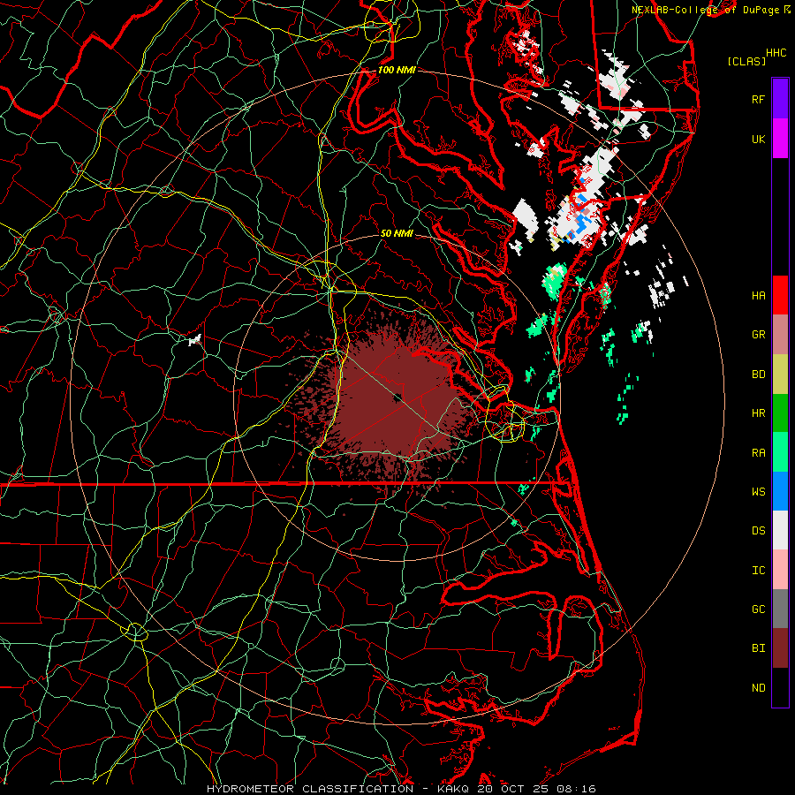
Task: Click the HA legend label
Action: click(758, 296)
